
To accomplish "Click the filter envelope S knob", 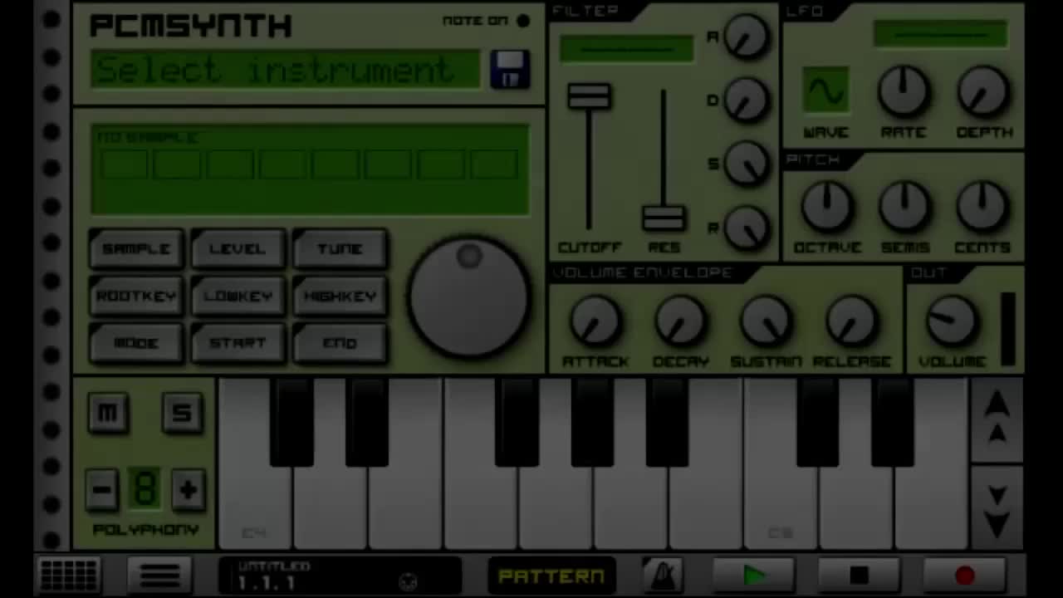I will tap(747, 163).
